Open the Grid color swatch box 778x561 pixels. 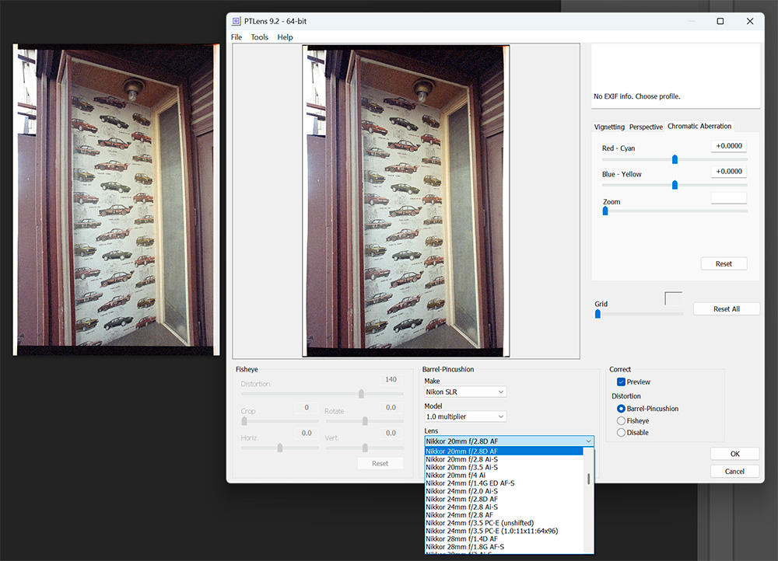coord(673,299)
